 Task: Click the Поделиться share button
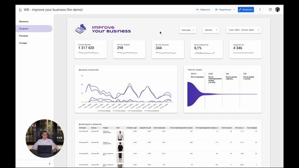pos(223,9)
